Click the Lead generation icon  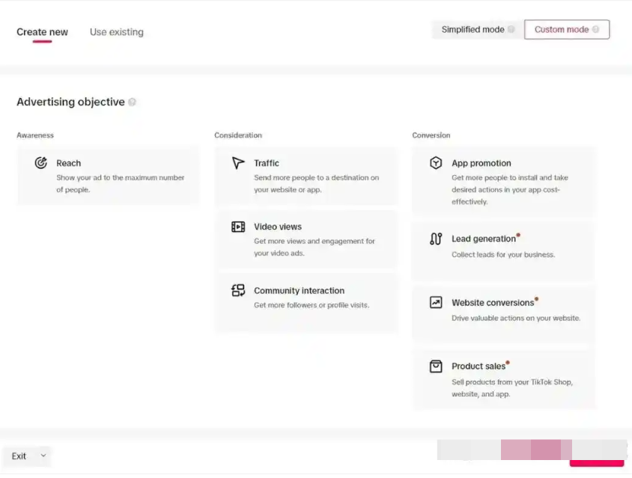click(x=436, y=239)
